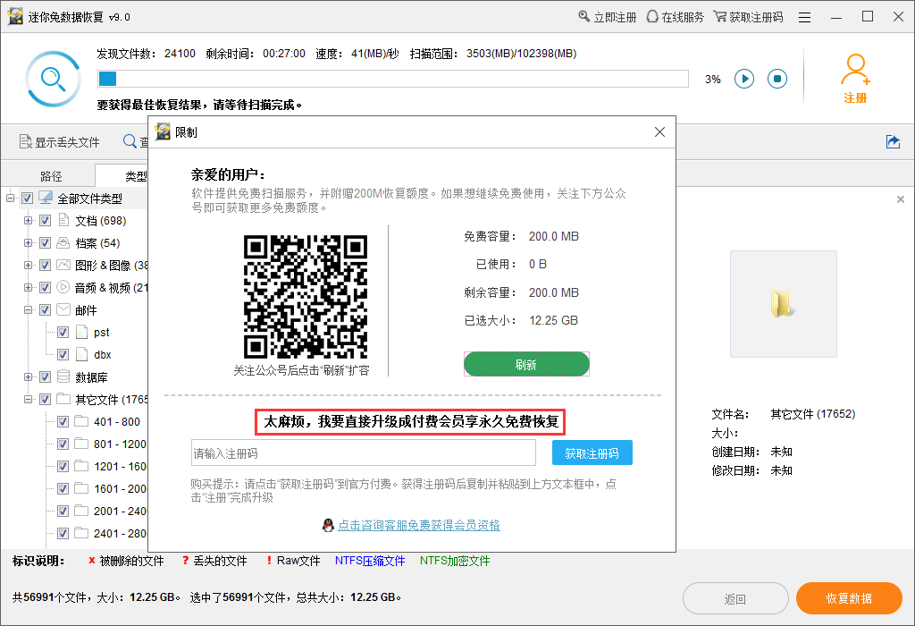Close the preview pane with X
This screenshot has width=915, height=626.
pyautogui.click(x=901, y=199)
